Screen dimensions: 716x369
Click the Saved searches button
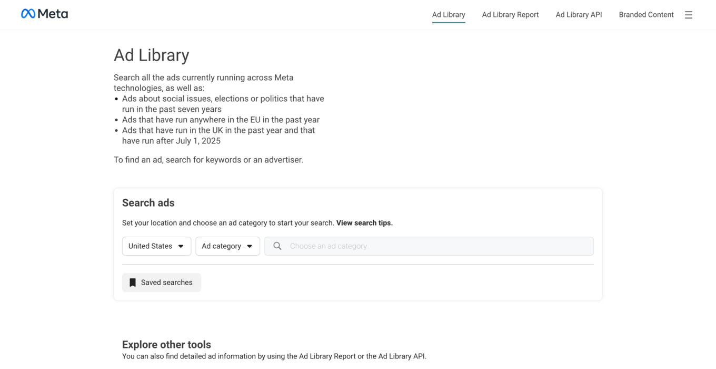pyautogui.click(x=162, y=283)
